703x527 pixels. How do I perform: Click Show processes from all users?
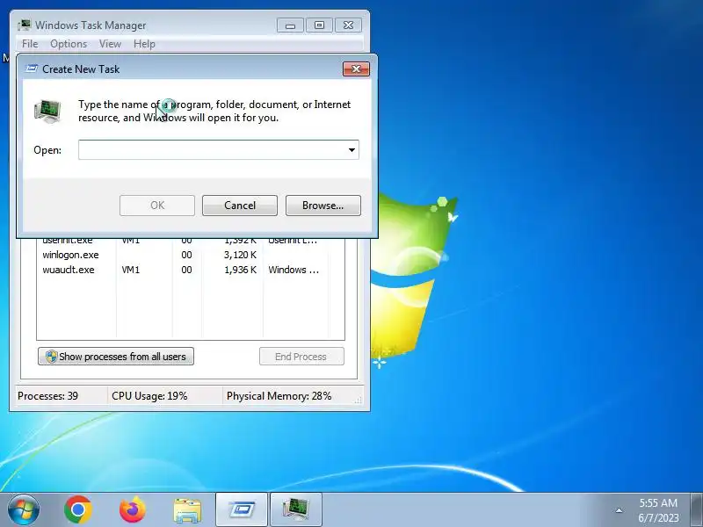pos(116,357)
